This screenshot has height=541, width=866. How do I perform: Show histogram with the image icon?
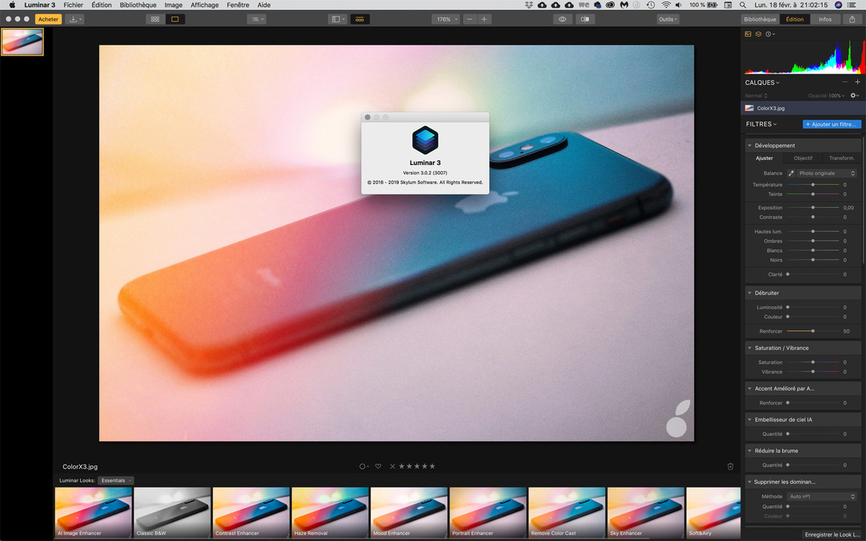(748, 34)
